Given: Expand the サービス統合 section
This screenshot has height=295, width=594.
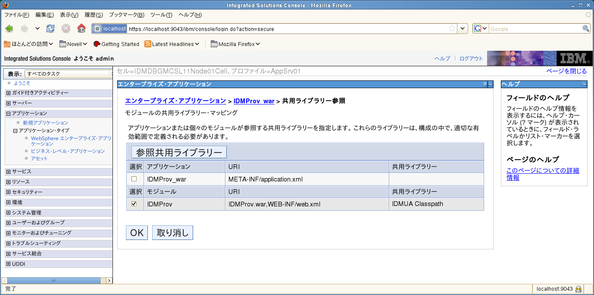Looking at the screenshot, I should [x=8, y=254].
